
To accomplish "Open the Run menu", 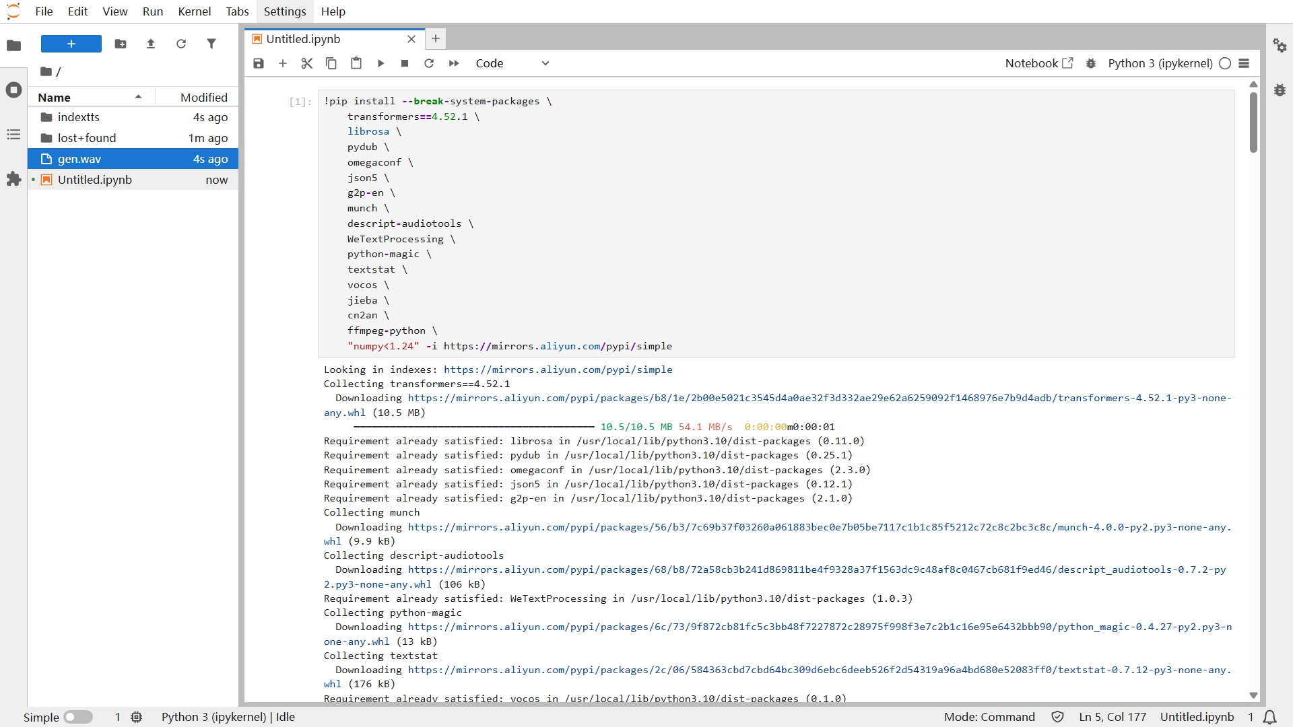I will click(153, 11).
